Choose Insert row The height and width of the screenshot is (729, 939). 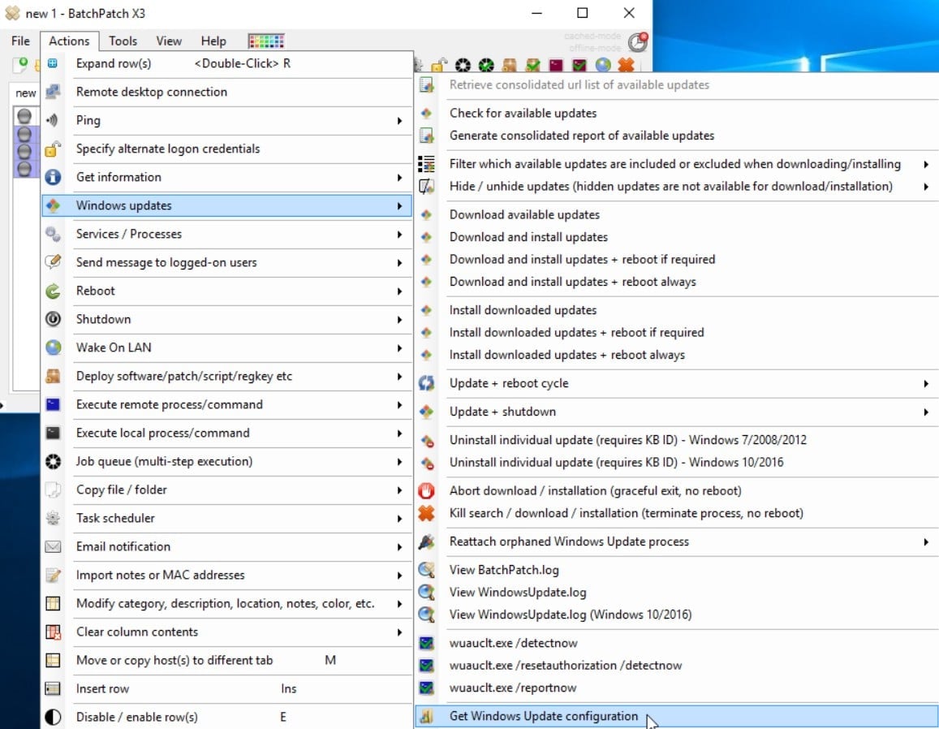[227, 689]
